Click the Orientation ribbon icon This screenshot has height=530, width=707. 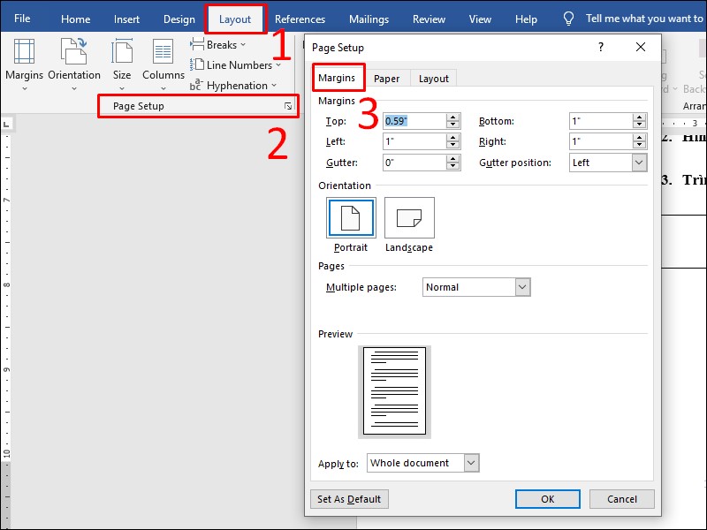pos(74,58)
